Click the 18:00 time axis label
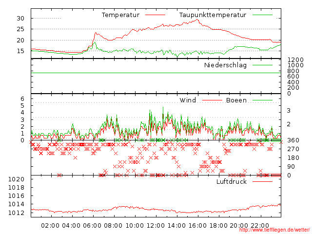This screenshot has height=234, width=312. click(x=218, y=226)
